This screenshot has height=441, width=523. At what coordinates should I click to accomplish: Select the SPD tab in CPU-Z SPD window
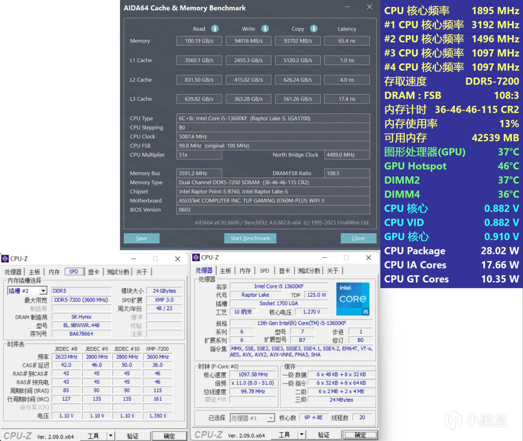click(x=74, y=272)
